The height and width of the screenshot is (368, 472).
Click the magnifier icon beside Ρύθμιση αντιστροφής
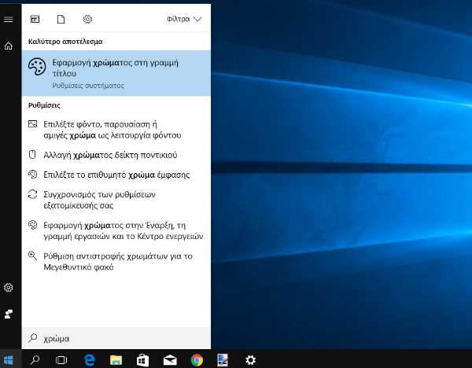32,256
